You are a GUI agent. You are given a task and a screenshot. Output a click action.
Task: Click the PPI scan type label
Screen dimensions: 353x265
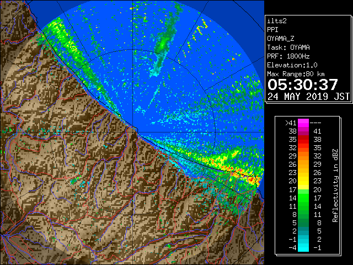[x=272, y=30]
